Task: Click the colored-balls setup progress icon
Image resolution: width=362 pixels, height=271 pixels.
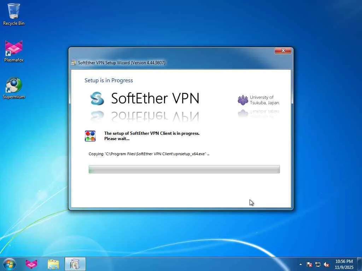Action: 90,136
